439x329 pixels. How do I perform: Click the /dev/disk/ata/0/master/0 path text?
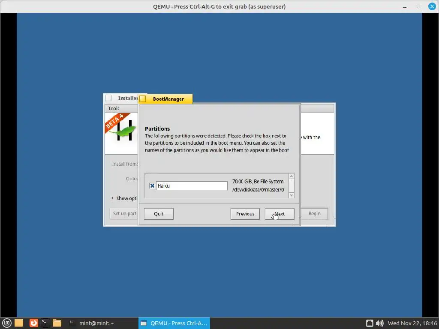(258, 190)
